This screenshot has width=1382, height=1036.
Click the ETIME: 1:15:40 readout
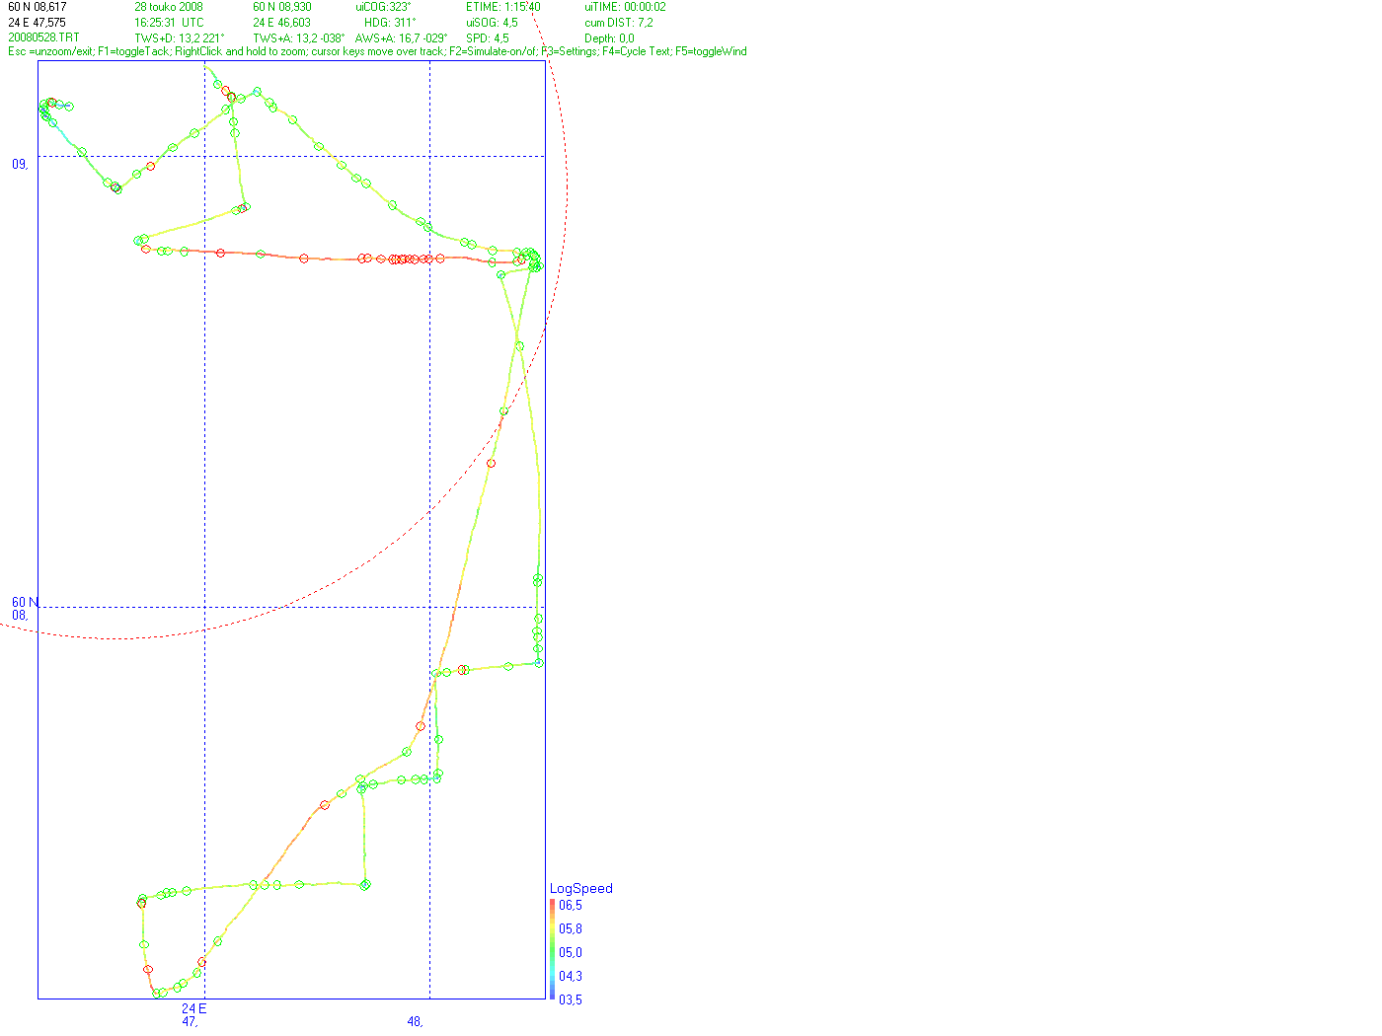coord(503,7)
